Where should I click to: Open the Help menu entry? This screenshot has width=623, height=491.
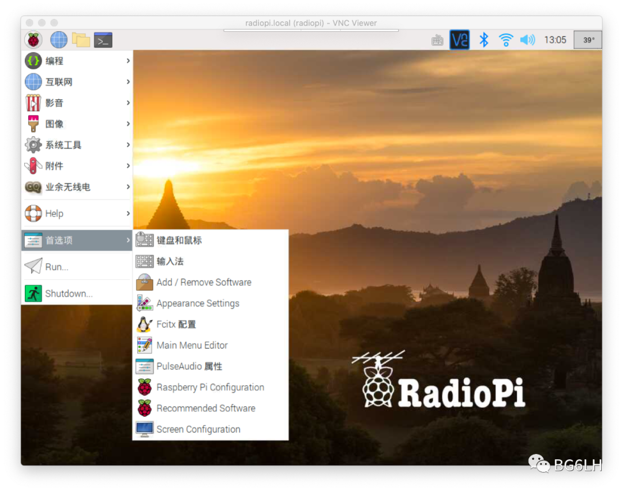(x=77, y=213)
